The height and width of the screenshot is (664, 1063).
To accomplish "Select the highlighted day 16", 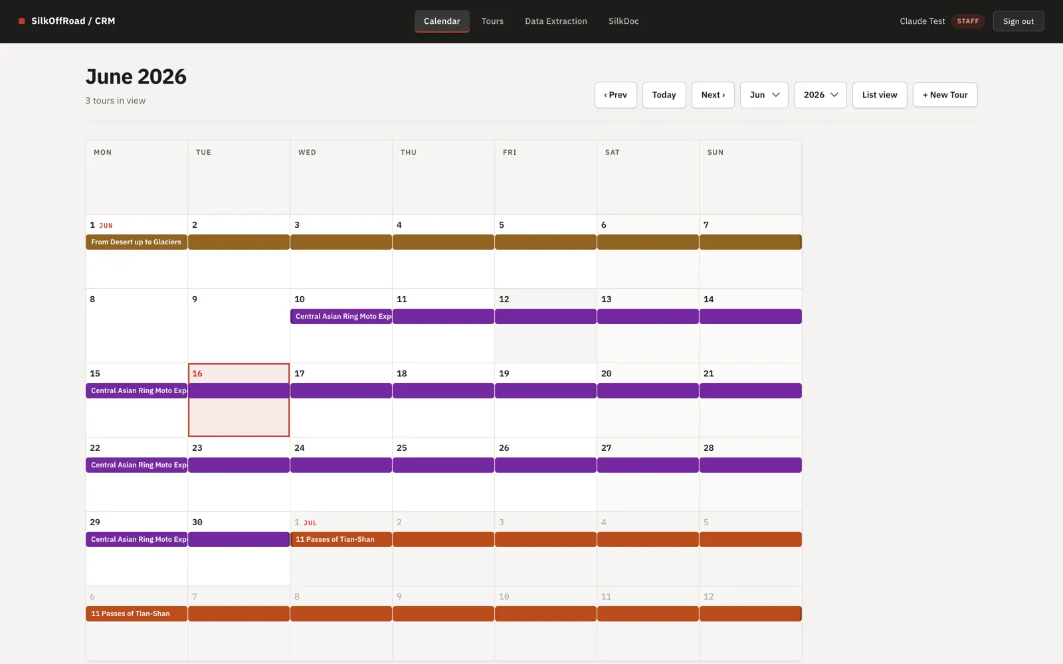I will pos(239,400).
